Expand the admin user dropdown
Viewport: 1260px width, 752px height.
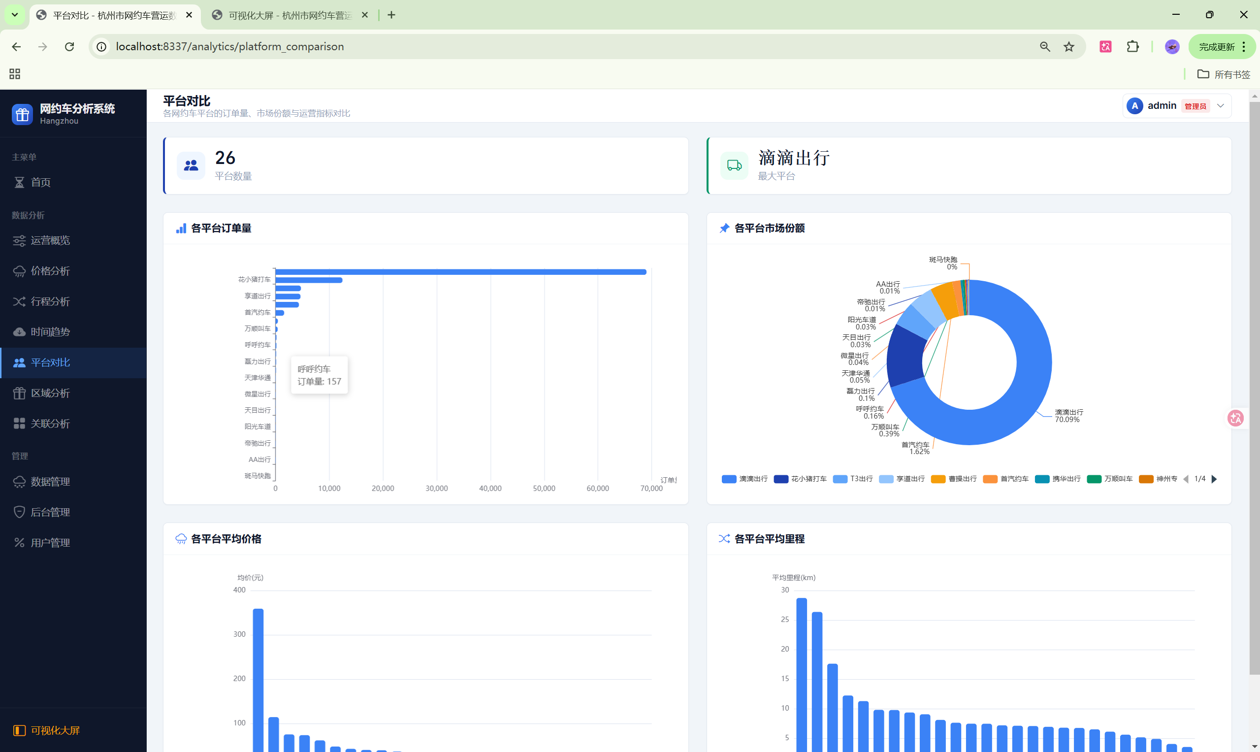coord(1221,106)
